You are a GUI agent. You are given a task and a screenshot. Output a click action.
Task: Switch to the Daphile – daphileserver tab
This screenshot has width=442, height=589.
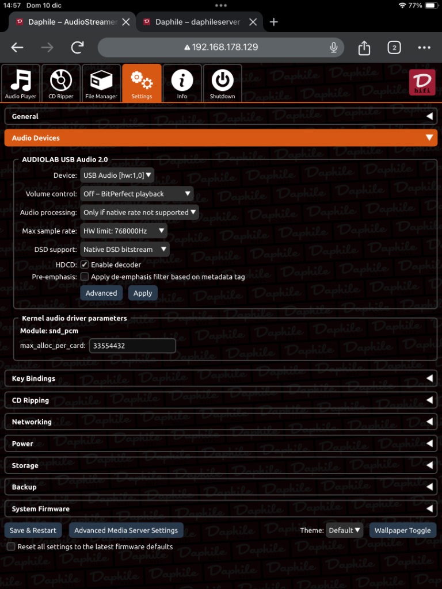tap(198, 22)
